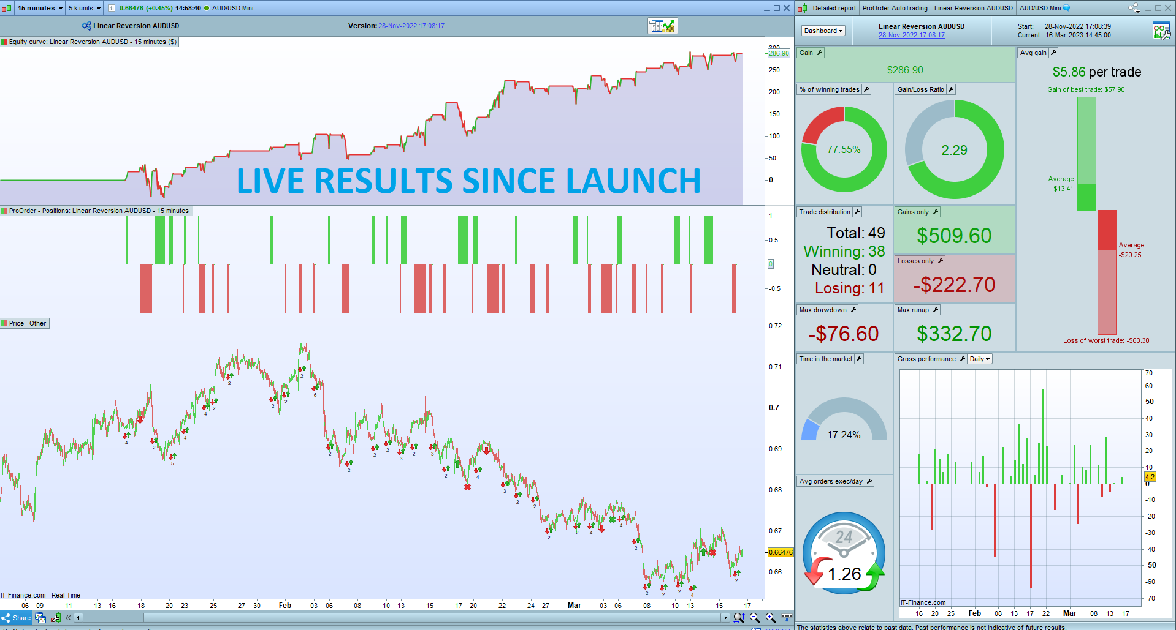This screenshot has height=630, width=1176.
Task: Click the 286.90 equity value label
Action: click(779, 53)
